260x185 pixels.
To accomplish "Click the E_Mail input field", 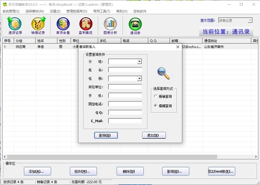I will click(125, 121).
